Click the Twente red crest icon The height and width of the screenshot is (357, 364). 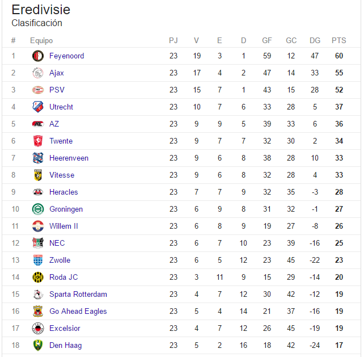tap(38, 141)
